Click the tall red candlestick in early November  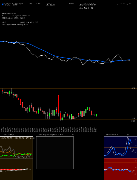tap(58, 104)
